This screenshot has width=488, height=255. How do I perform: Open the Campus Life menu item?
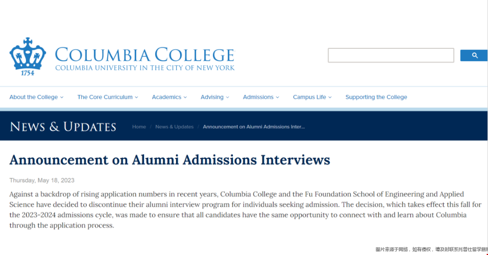[x=309, y=97]
